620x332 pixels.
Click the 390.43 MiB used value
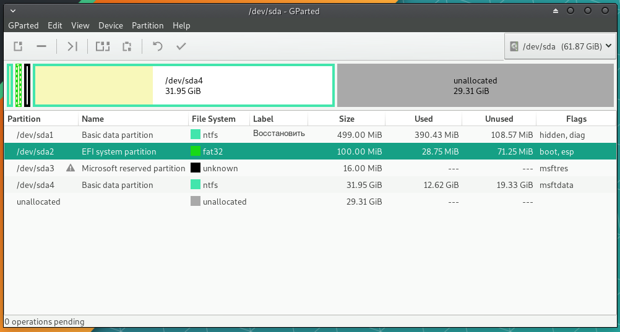pyautogui.click(x=436, y=135)
